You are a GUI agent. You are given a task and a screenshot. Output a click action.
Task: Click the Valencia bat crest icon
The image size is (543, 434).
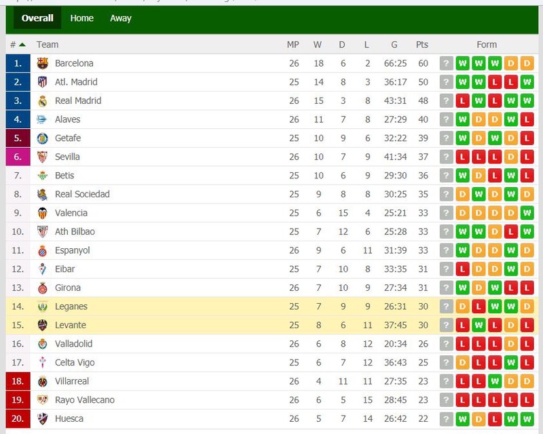click(x=42, y=213)
